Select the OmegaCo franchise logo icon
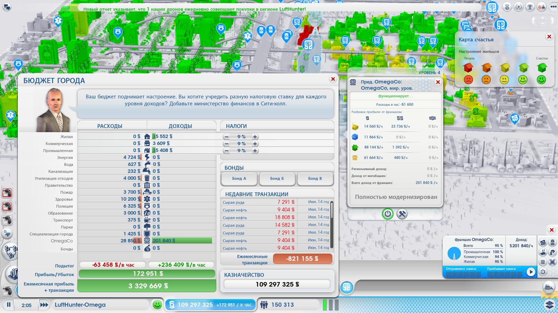 click(543, 262)
